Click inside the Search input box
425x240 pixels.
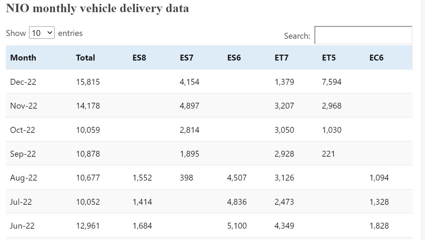click(x=362, y=35)
